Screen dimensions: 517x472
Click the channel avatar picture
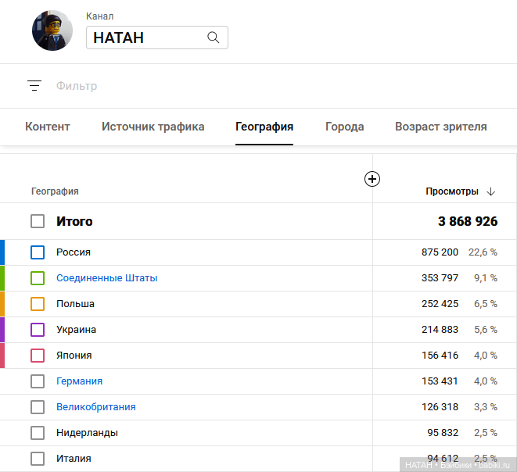point(52,31)
